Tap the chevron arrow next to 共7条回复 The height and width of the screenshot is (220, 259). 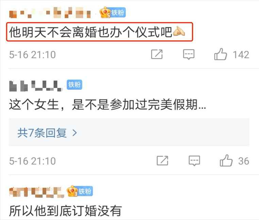pyautogui.click(x=75, y=132)
